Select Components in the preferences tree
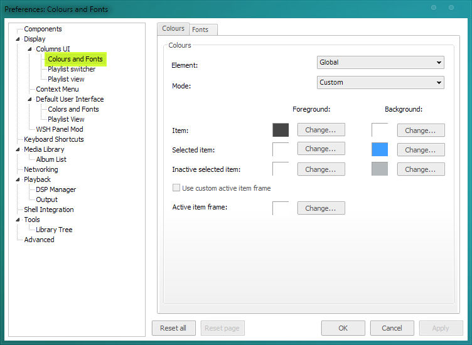This screenshot has width=472, height=345. tap(43, 29)
